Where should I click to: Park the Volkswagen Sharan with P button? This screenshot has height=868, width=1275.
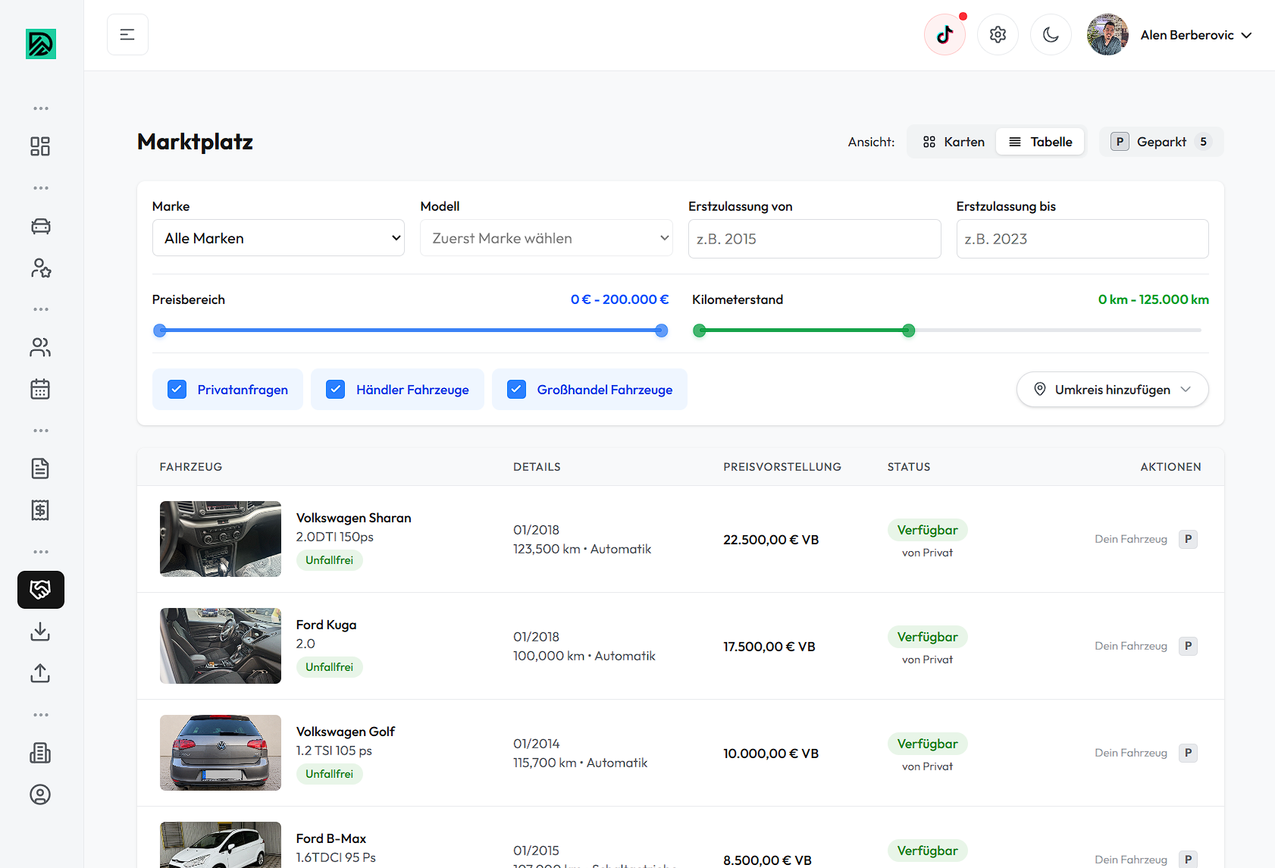(1188, 539)
